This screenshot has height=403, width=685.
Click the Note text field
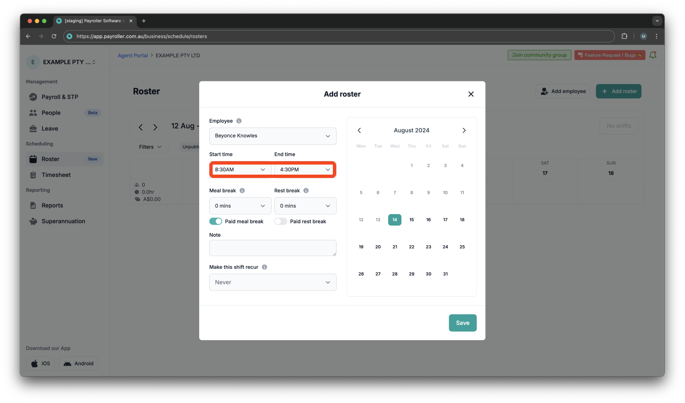coord(273,248)
